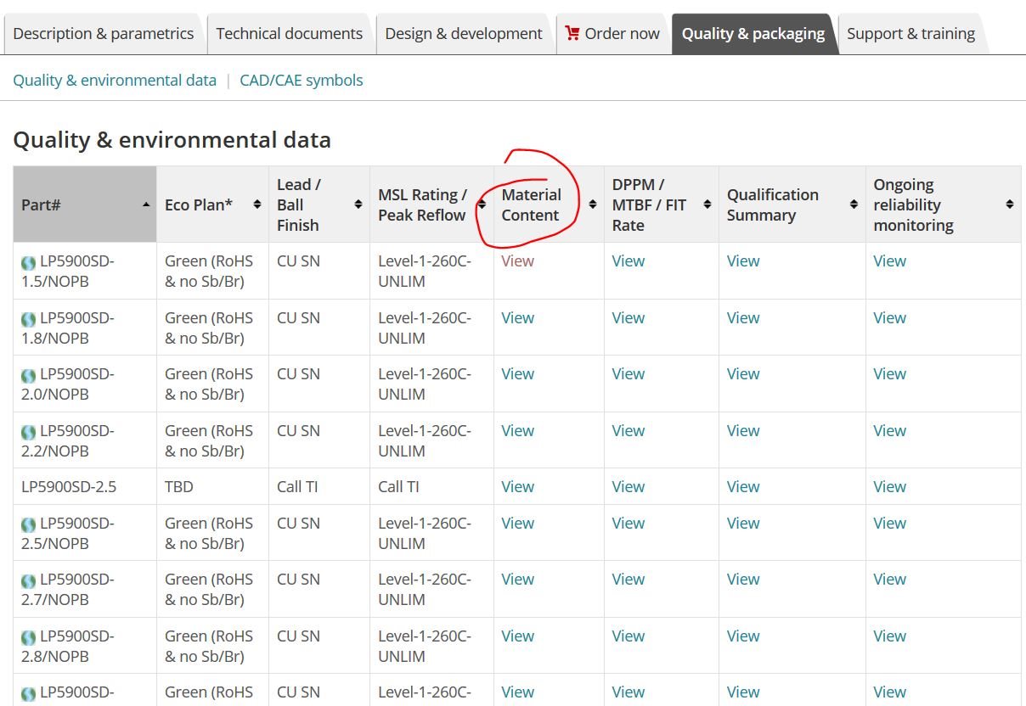This screenshot has width=1026, height=706.
Task: View Qualification Summary in the LP5900SD-2.5 TBD row
Action: tap(743, 487)
